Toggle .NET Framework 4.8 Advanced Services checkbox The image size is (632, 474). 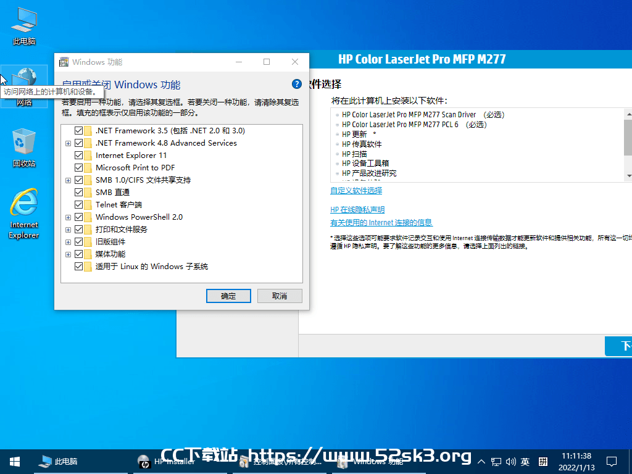[x=78, y=143]
